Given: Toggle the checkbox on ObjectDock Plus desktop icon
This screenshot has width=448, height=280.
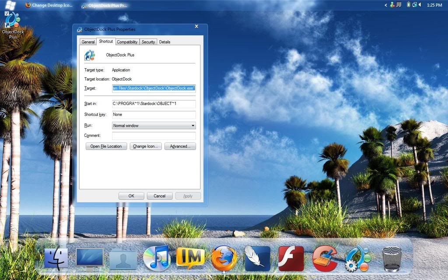Looking at the screenshot, I should [7, 14].
